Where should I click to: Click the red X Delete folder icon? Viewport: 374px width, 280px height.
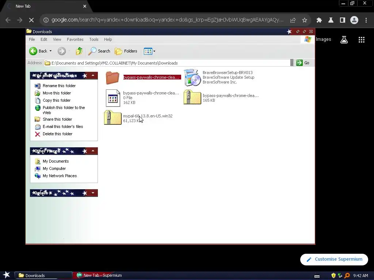pos(38,134)
